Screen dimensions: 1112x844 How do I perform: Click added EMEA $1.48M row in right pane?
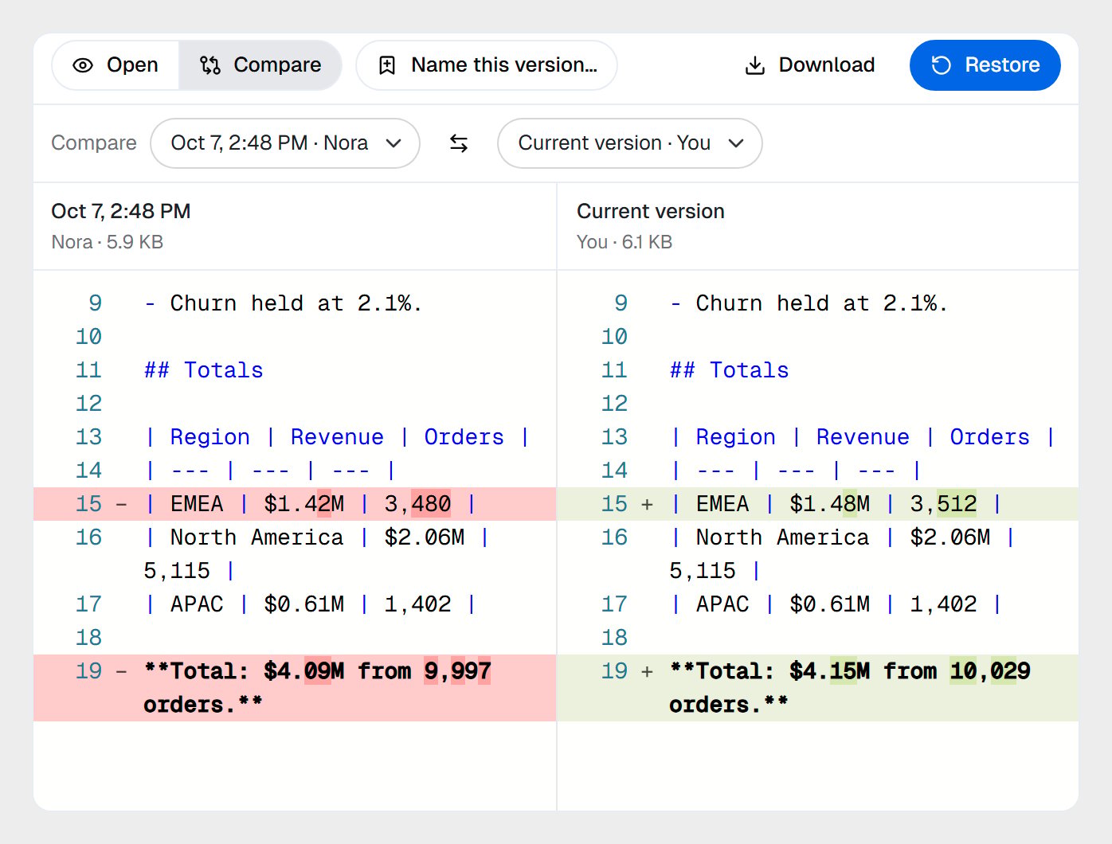pos(818,504)
